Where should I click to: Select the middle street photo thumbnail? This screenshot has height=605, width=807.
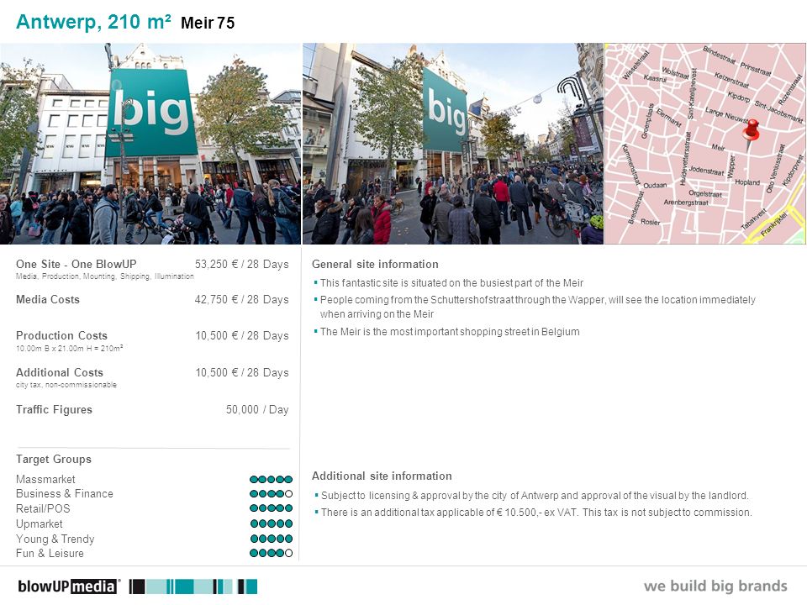[x=453, y=144]
